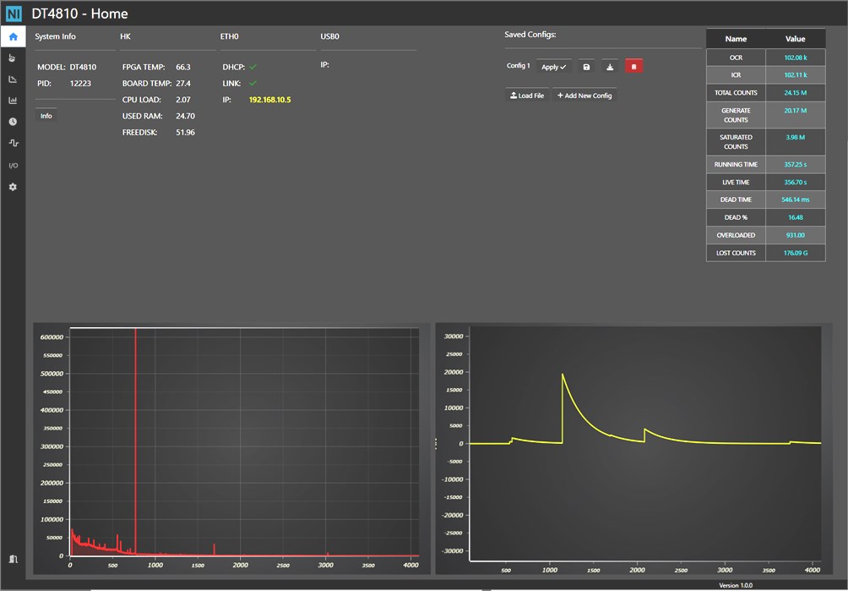Open the clock timing sidebar page
This screenshot has width=848, height=591.
click(13, 122)
